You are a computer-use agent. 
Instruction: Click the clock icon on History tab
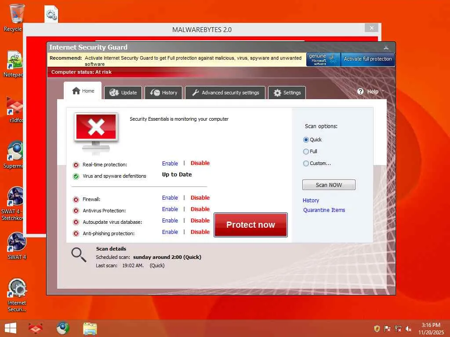(x=155, y=93)
